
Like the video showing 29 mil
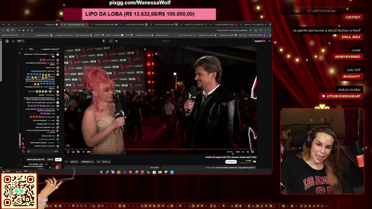pyautogui.click(x=106, y=162)
